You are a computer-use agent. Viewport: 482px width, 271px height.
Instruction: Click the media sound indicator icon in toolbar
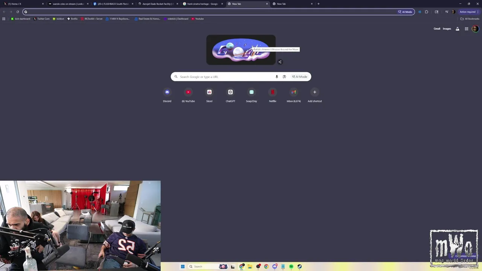[x=419, y=12]
